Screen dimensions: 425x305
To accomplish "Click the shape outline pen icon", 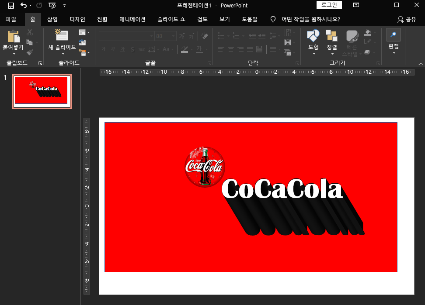I will 368,41.
